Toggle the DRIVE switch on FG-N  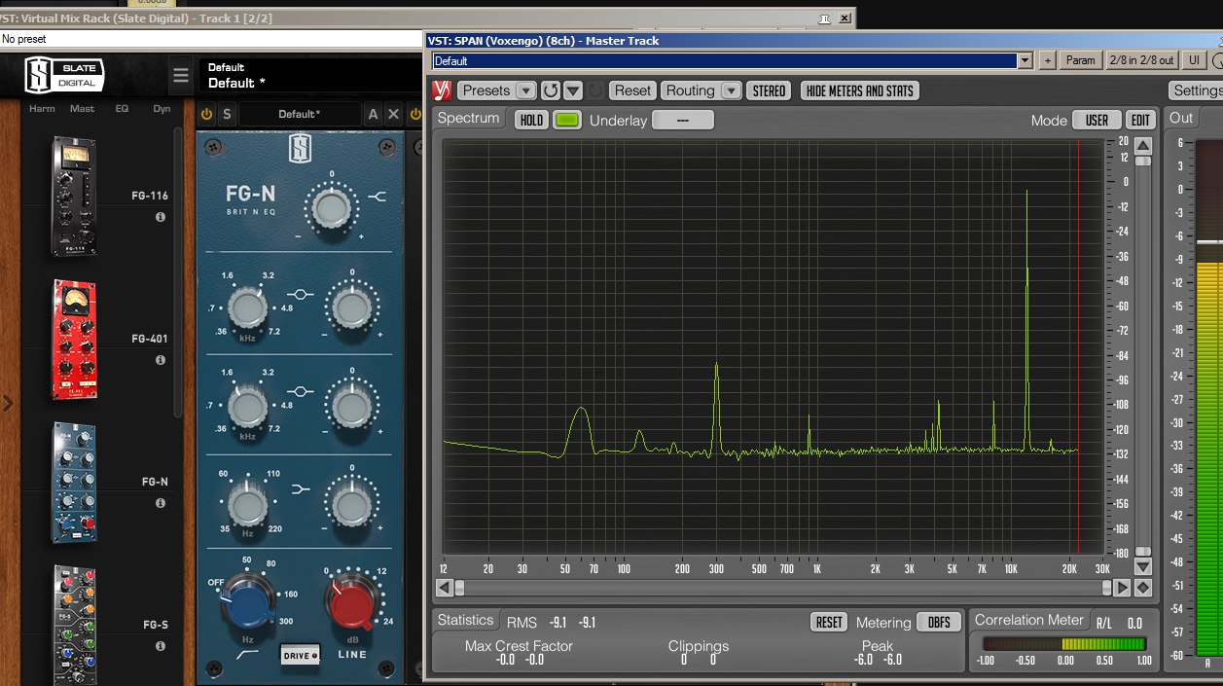coord(300,655)
